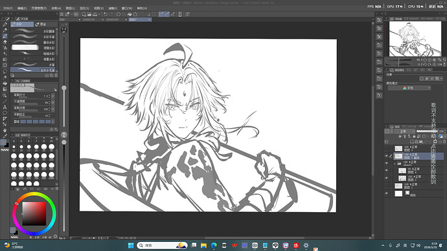Toggle snap to ruler icon in command bar

[x=161, y=14]
